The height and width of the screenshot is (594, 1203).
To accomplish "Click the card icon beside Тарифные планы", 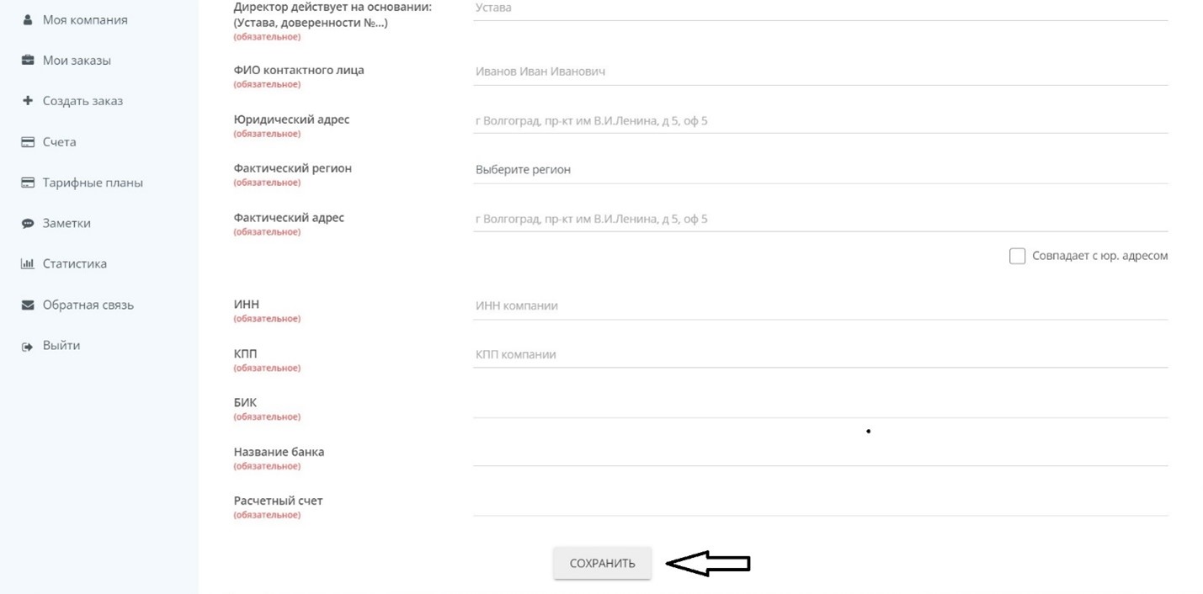I will [27, 183].
